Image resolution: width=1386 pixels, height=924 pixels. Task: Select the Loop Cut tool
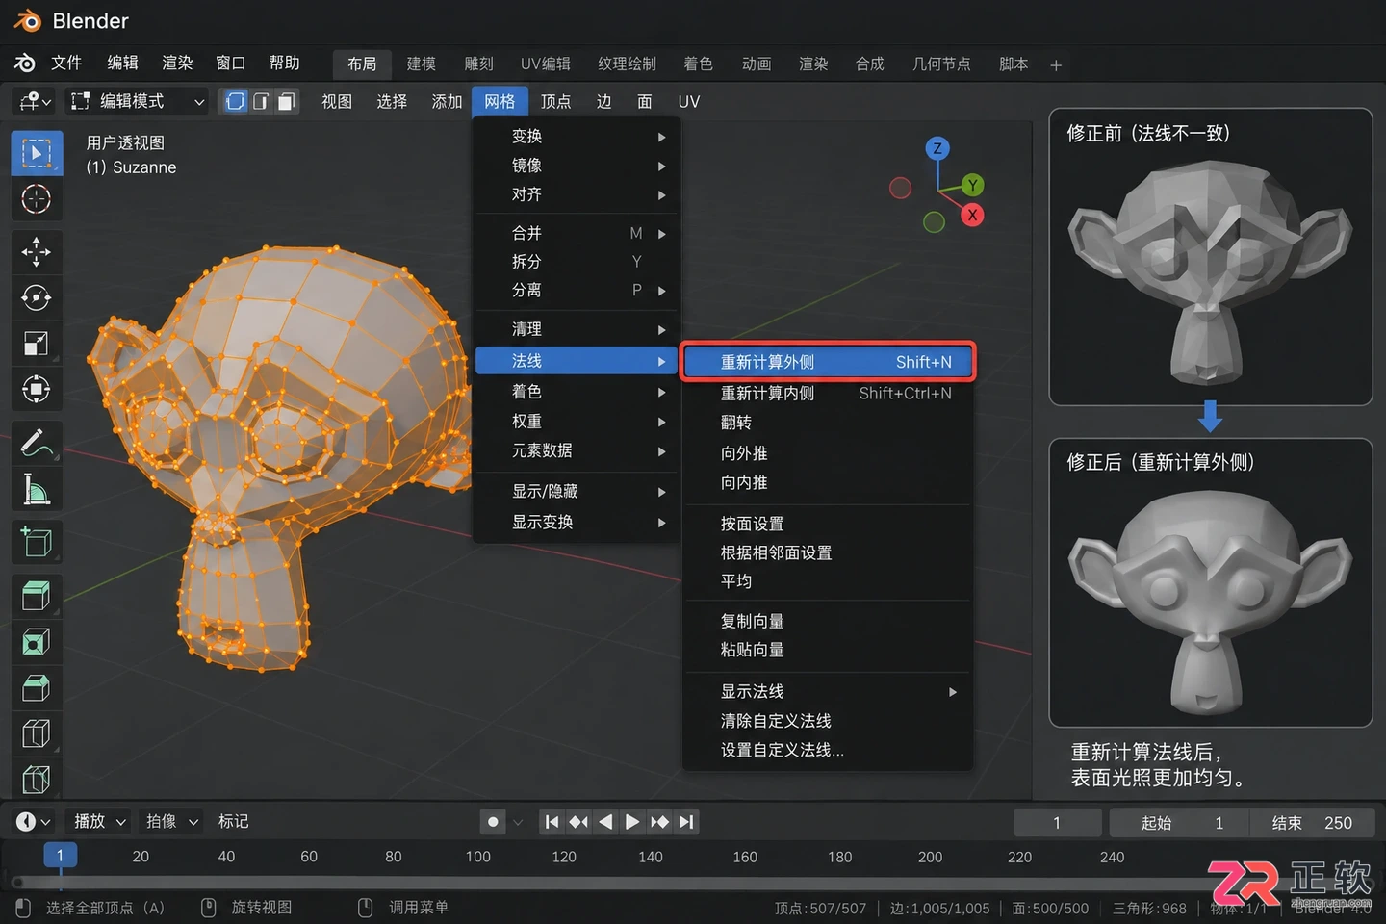tap(37, 734)
